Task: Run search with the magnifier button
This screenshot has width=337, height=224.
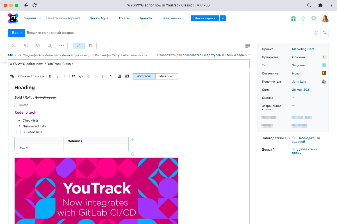Action: point(325,33)
